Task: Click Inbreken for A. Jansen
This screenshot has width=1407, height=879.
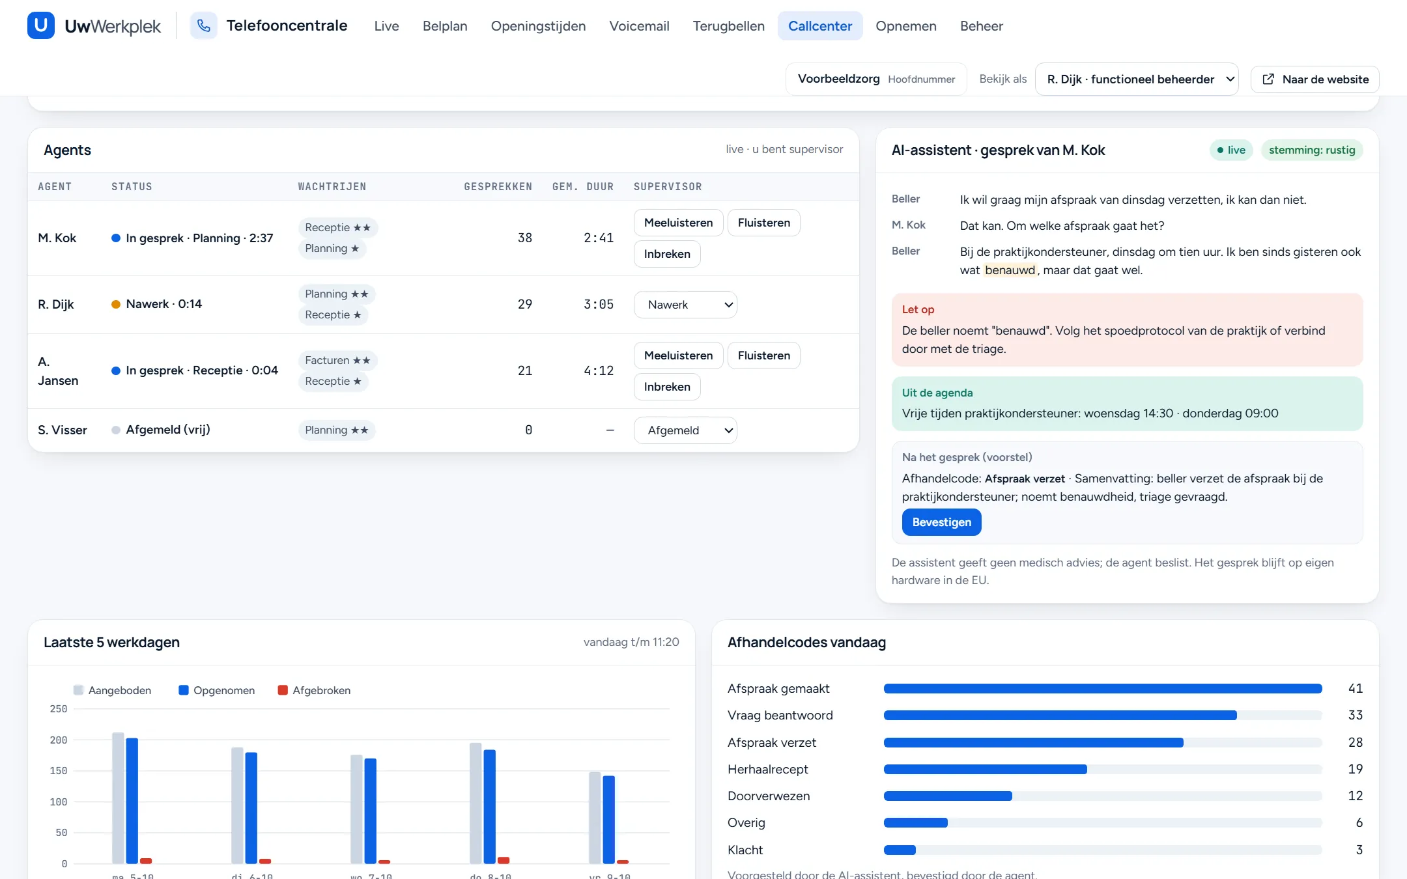Action: click(667, 387)
